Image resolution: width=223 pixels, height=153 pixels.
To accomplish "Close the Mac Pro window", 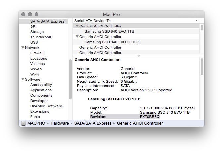I will pos(23,14).
